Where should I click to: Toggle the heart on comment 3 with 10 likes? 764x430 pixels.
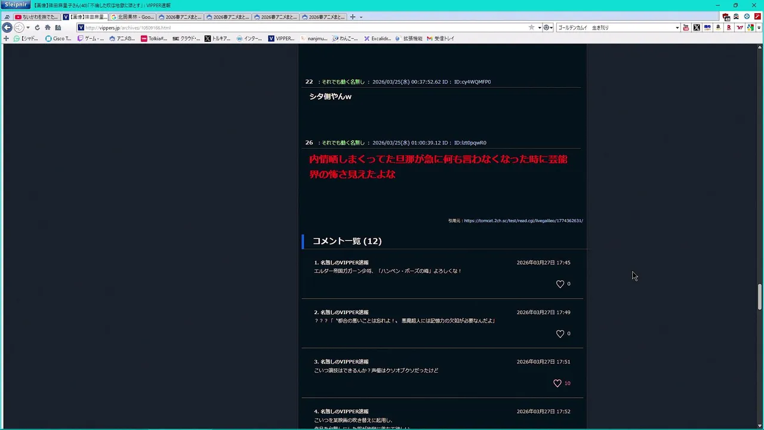pos(557,383)
